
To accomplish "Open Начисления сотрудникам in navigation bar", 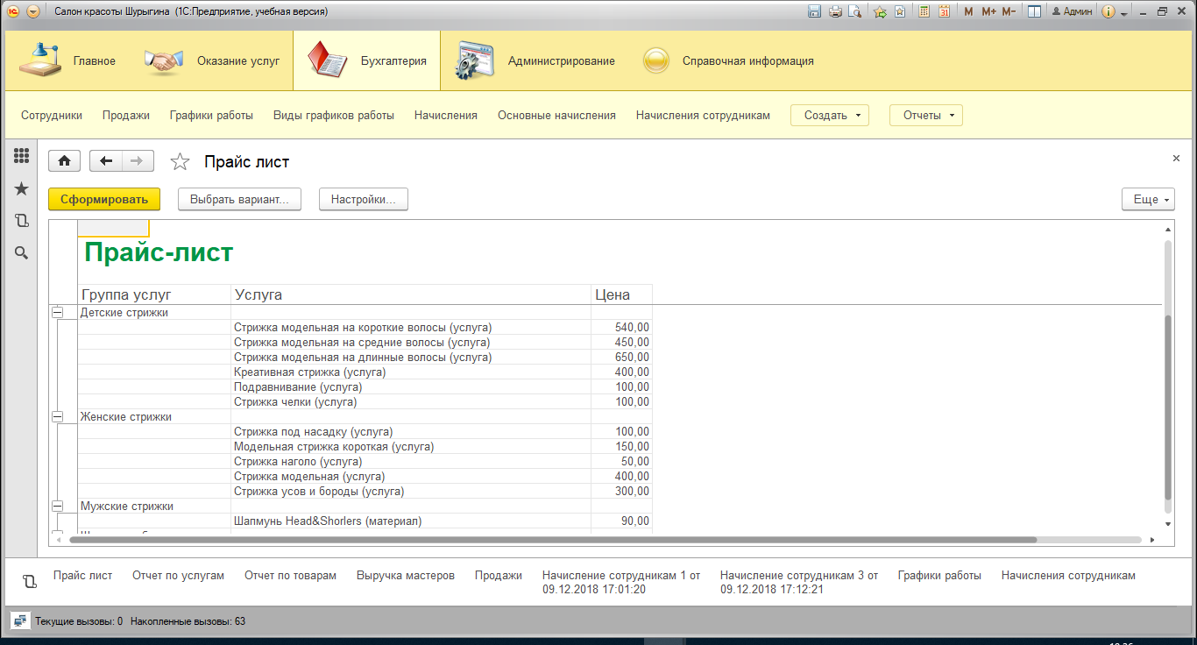I will 703,115.
